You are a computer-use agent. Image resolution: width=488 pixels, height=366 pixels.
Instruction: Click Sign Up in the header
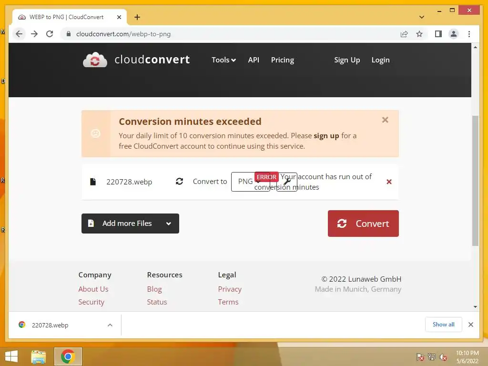347,60
